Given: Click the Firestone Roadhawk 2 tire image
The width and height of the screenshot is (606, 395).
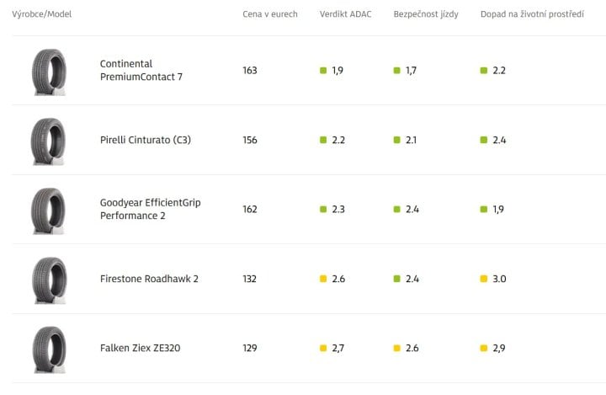Looking at the screenshot, I should point(48,279).
